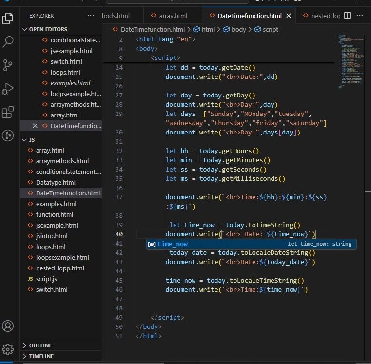The image size is (371, 364).
Task: Open the Explorer view in activity bar
Action: tap(8, 19)
